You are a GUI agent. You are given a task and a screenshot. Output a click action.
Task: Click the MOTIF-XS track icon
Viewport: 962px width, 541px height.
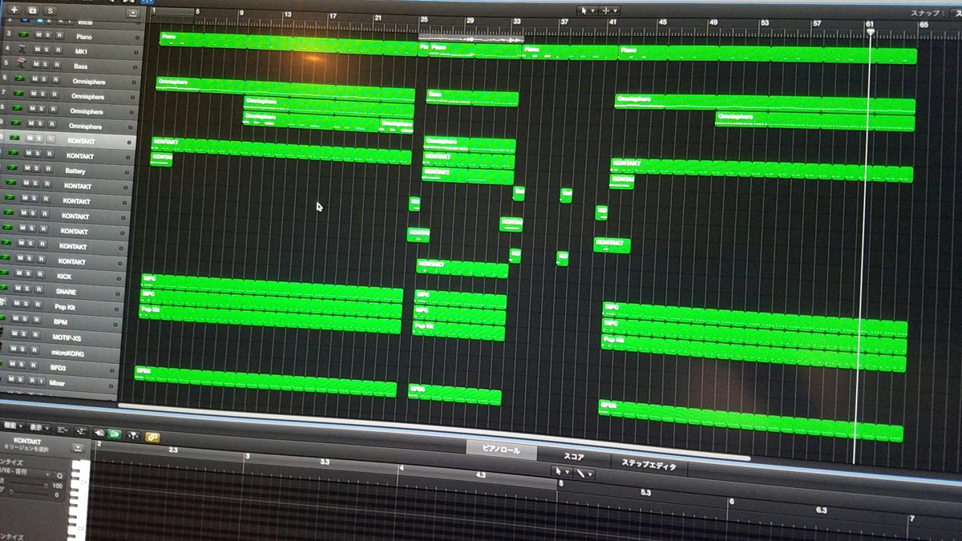[2, 332]
